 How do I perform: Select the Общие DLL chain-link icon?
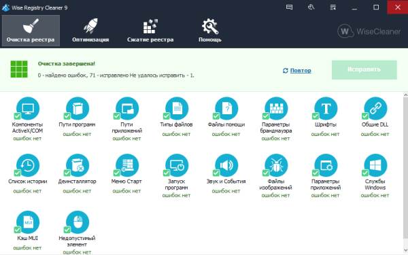(x=375, y=108)
